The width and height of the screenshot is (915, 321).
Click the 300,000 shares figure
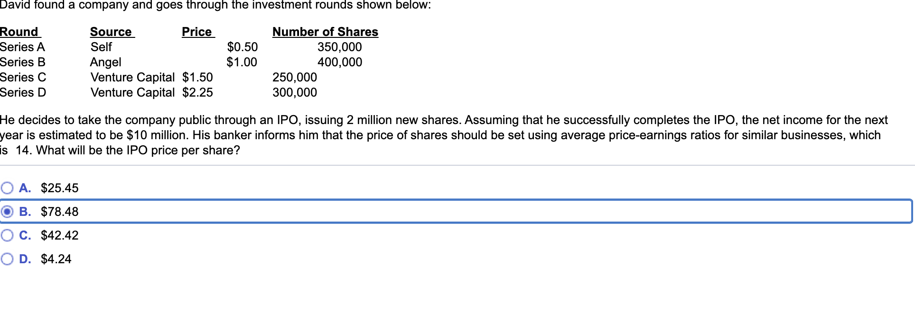coord(294,93)
